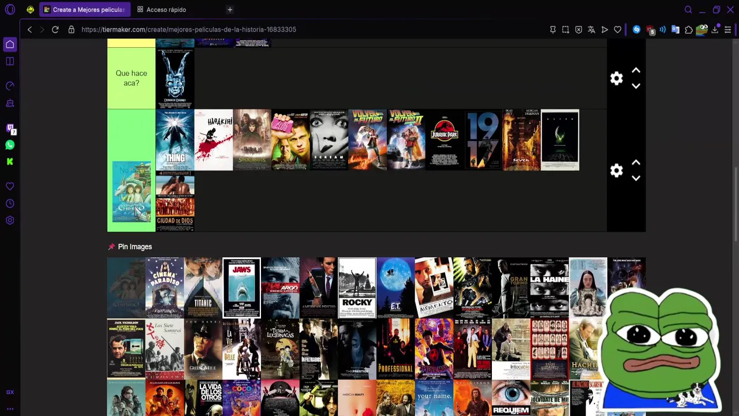Click the padlock site info icon
739x416 pixels.
click(x=71, y=29)
